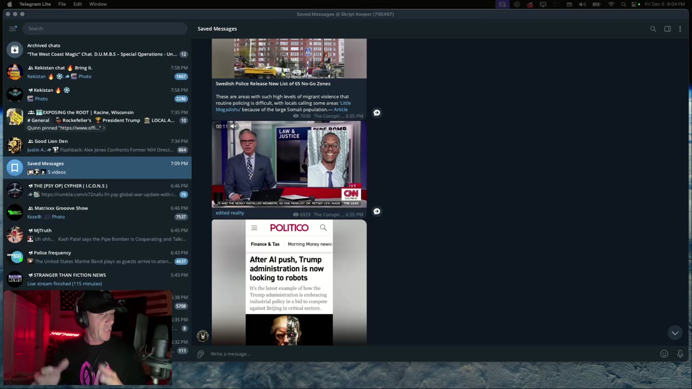Open the rumble.com link in CYPHER chat

[x=109, y=194]
